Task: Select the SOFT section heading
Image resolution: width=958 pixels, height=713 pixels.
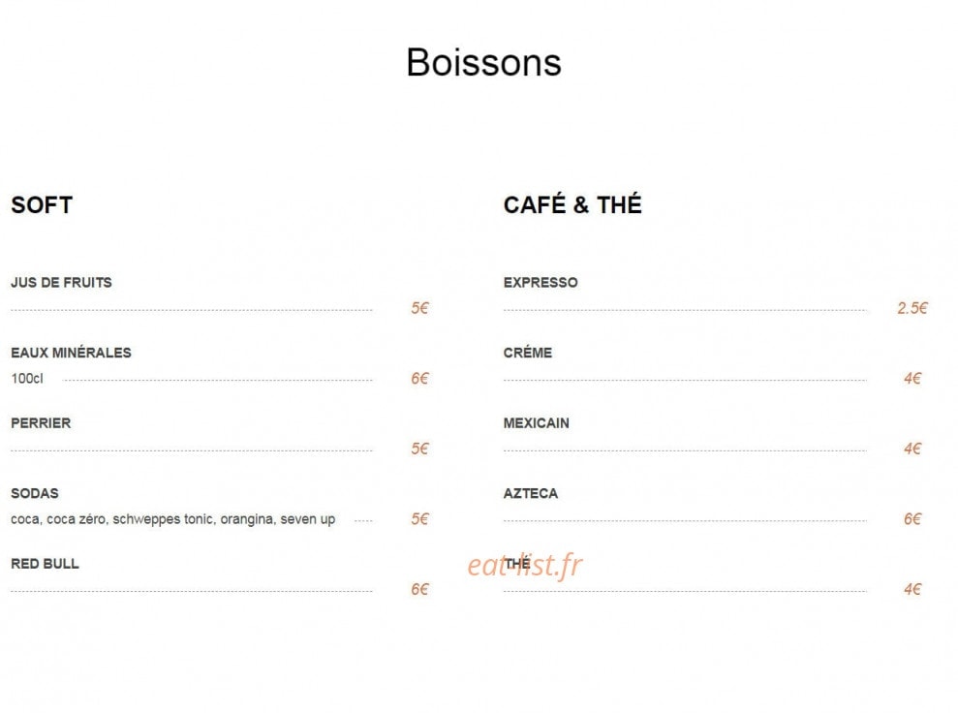Action: pos(42,205)
